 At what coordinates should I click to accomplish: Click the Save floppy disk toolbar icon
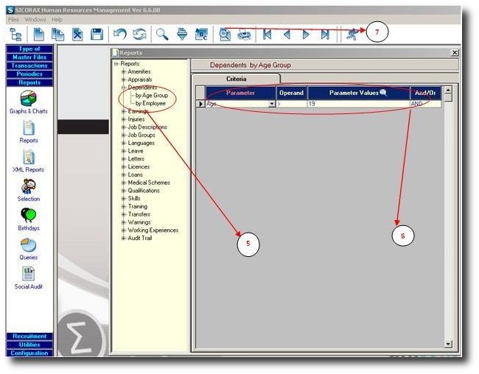click(97, 34)
